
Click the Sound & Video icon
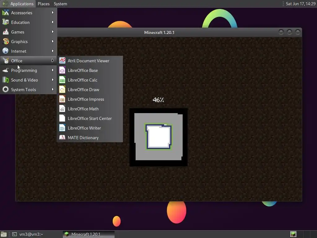point(6,80)
